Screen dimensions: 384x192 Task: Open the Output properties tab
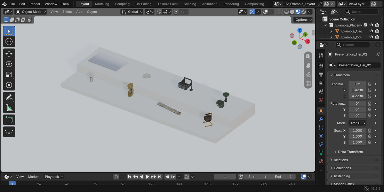coord(321,75)
